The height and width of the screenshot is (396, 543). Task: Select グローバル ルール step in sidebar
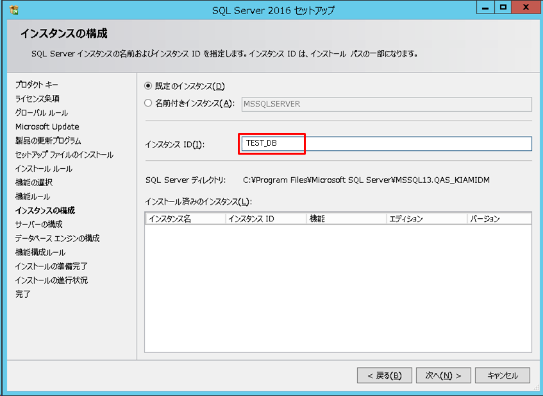click(x=42, y=113)
